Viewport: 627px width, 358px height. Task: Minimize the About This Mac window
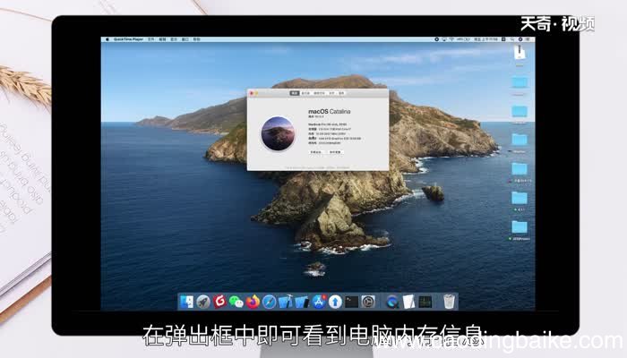point(256,93)
